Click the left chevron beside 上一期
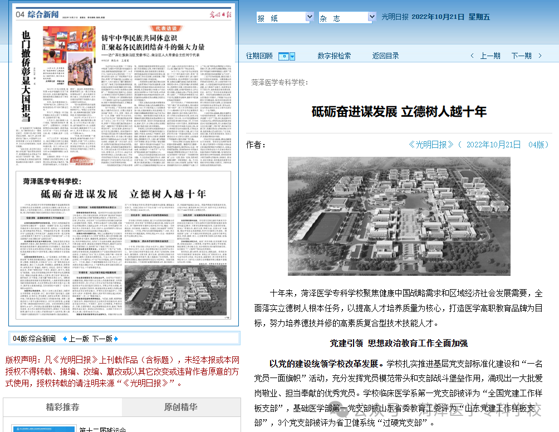 tap(473, 56)
